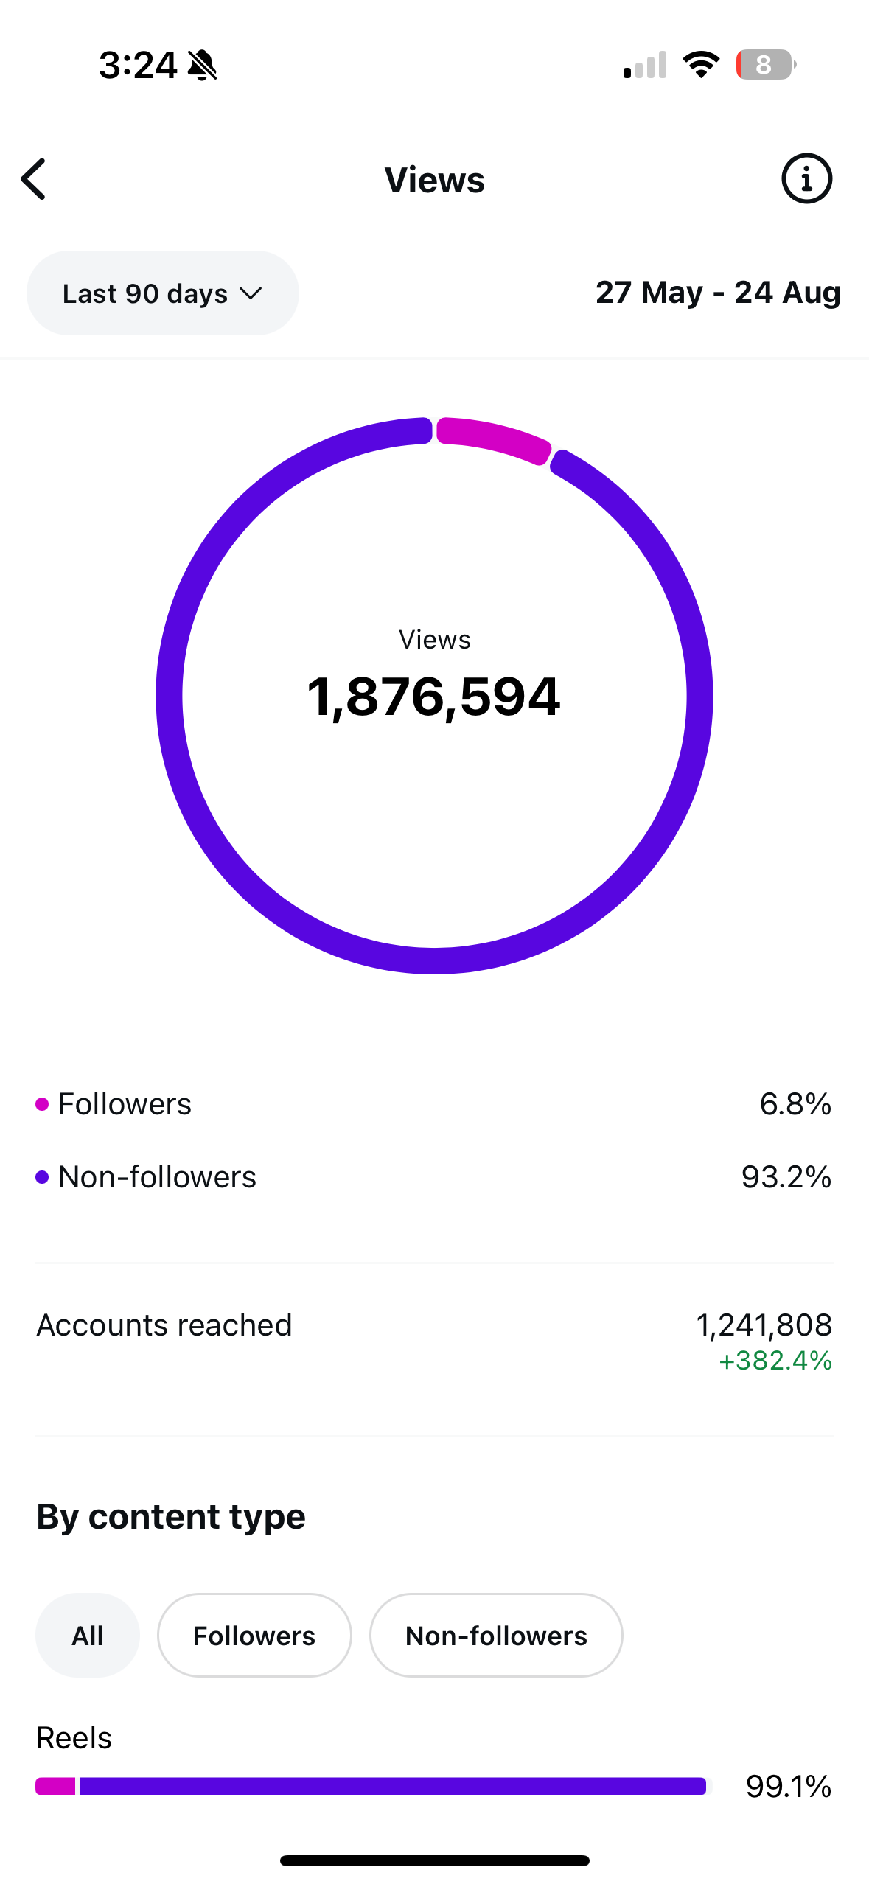Screen dimensions: 869x1884
Task: Tap the pink followers segment of ring chart
Action: pos(492,438)
